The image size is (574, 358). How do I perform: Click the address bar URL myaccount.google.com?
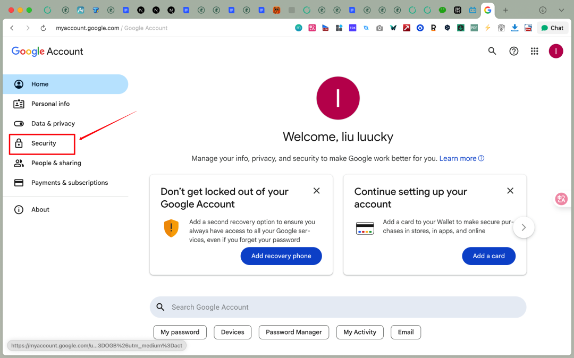pyautogui.click(x=88, y=28)
